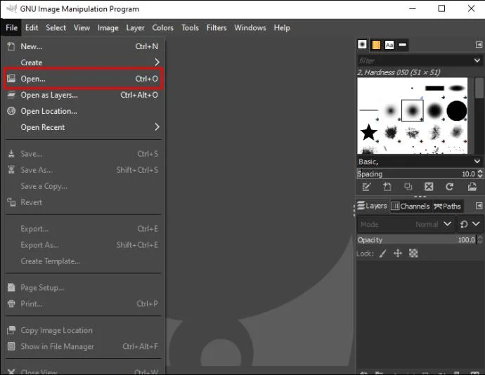Open the Layers dock tab menu arrow
The image size is (485, 375).
tap(479, 206)
